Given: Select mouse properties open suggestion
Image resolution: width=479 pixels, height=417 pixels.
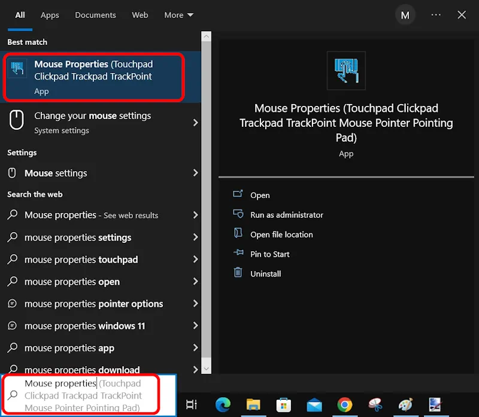Looking at the screenshot, I should coord(100,281).
